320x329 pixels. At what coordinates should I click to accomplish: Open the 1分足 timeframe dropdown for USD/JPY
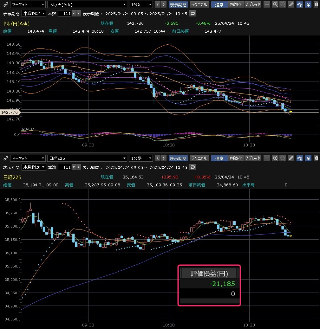click(141, 4)
